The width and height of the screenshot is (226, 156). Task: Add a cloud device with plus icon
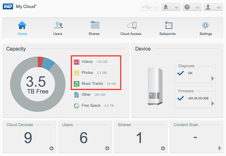coord(51,148)
